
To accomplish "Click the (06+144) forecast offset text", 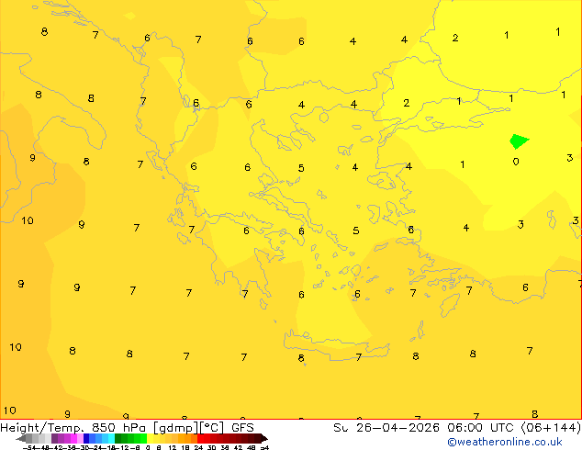I will coord(551,427).
